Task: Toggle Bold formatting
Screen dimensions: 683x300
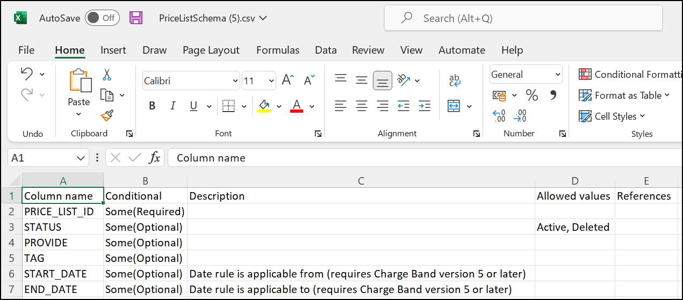Action: 152,106
